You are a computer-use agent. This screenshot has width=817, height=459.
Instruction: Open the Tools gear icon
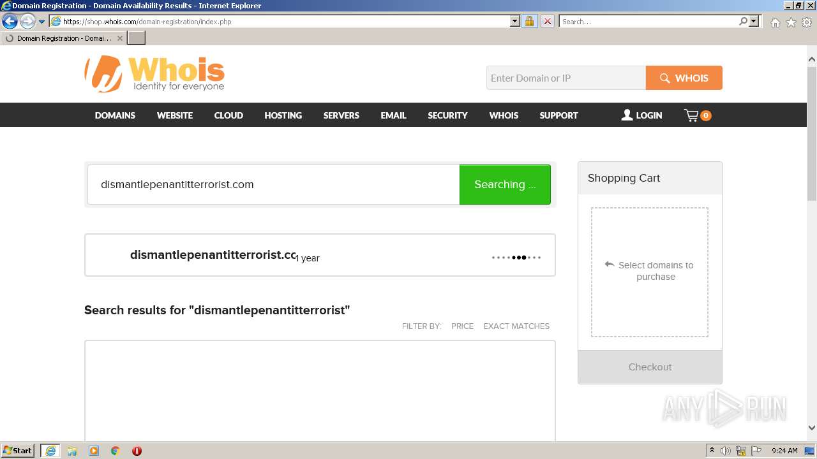click(x=807, y=22)
